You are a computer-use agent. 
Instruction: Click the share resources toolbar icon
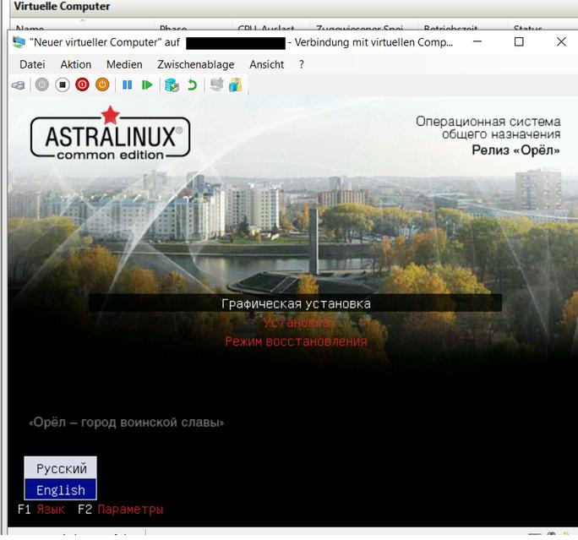click(236, 85)
